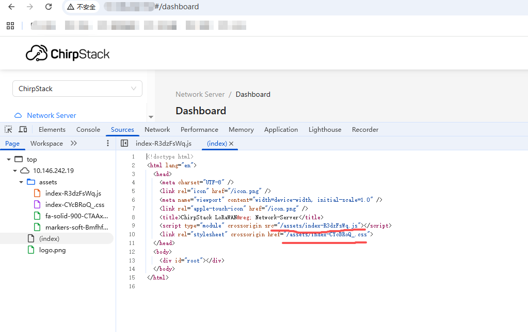
Task: Switch to the index-R3dzFsWq.js editor tab
Action: (x=164, y=143)
